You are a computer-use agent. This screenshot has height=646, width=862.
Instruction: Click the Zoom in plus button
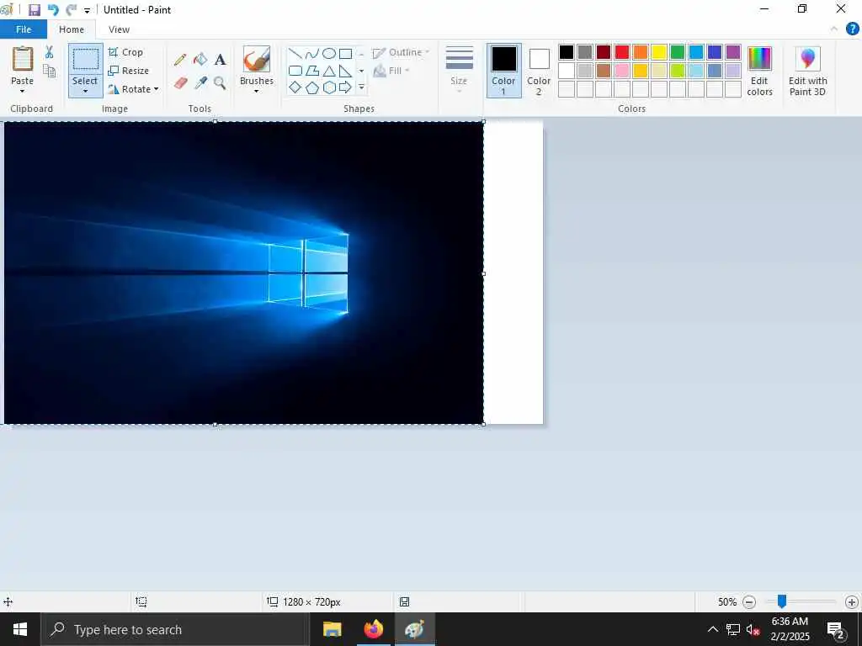(x=852, y=602)
